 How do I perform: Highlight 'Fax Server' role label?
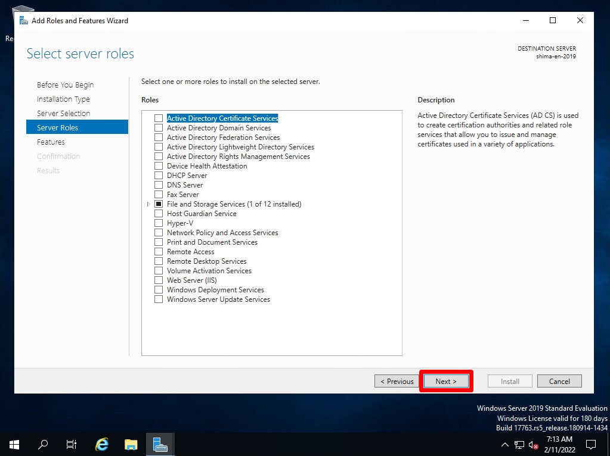(183, 194)
